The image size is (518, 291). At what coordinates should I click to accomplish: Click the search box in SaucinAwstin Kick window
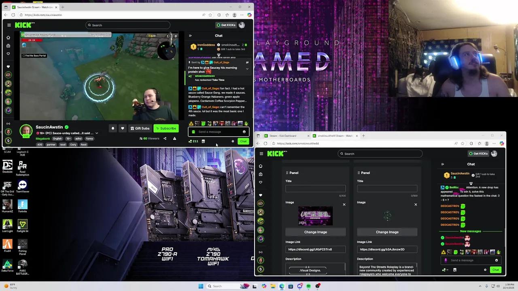(128, 25)
